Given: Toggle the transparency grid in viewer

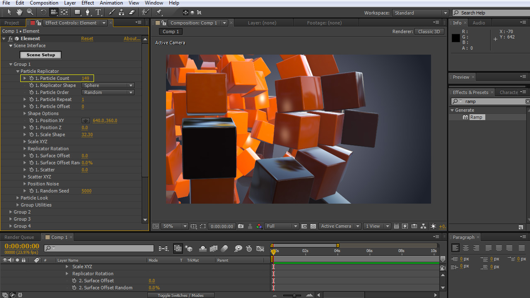Looking at the screenshot, I should 313,226.
